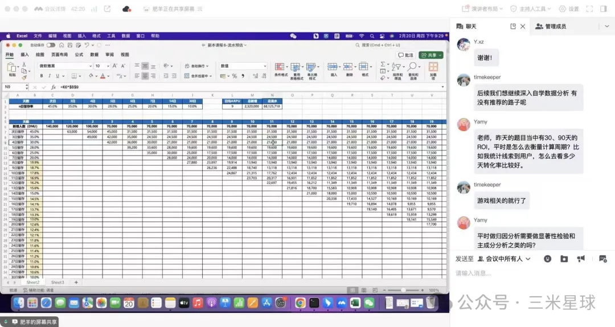The image size is (615, 327).
Task: Add a new sheet with plus button
Action: click(76, 282)
